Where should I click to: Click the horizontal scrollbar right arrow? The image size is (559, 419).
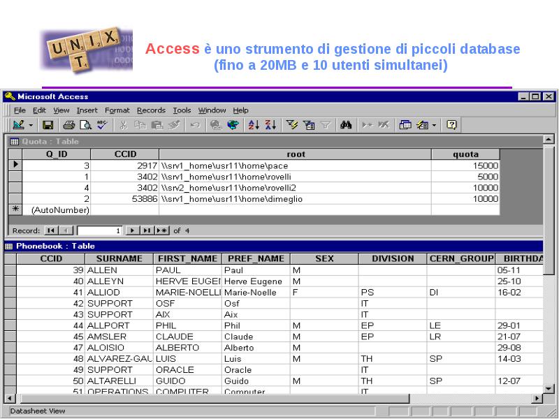[x=537, y=398]
